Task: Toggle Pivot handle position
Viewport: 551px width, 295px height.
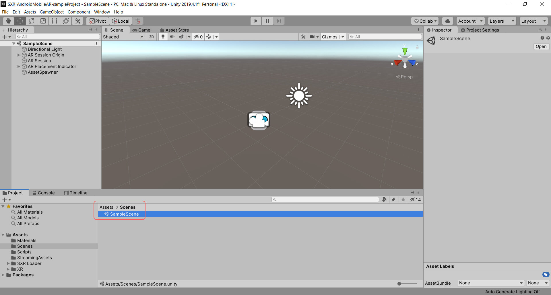Action: pyautogui.click(x=98, y=21)
